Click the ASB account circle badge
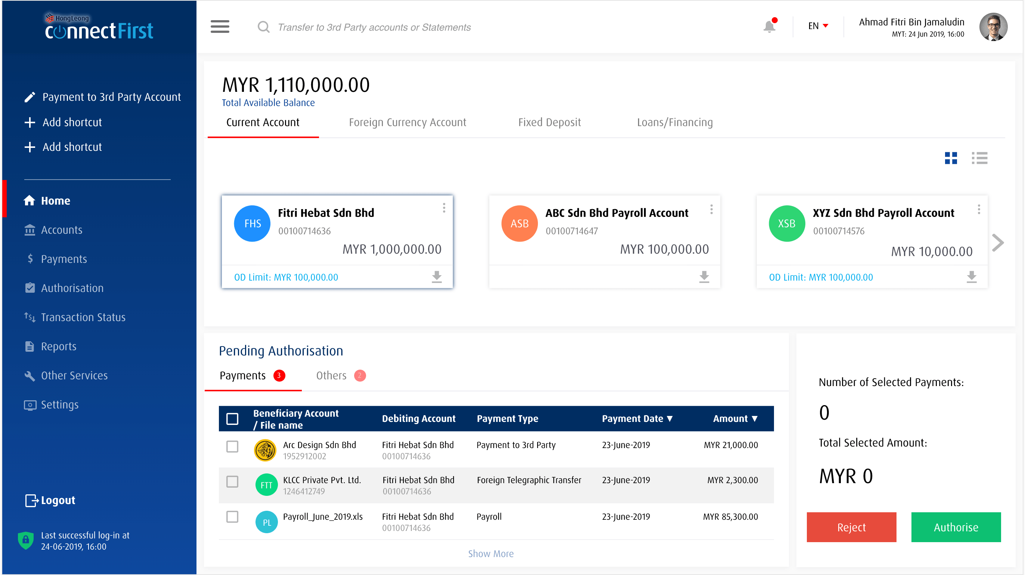Screen dimensions: 1025x575 click(x=519, y=223)
